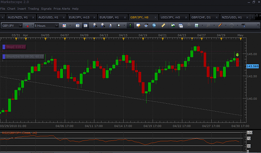Click the 145.00 price axis label

252,54
